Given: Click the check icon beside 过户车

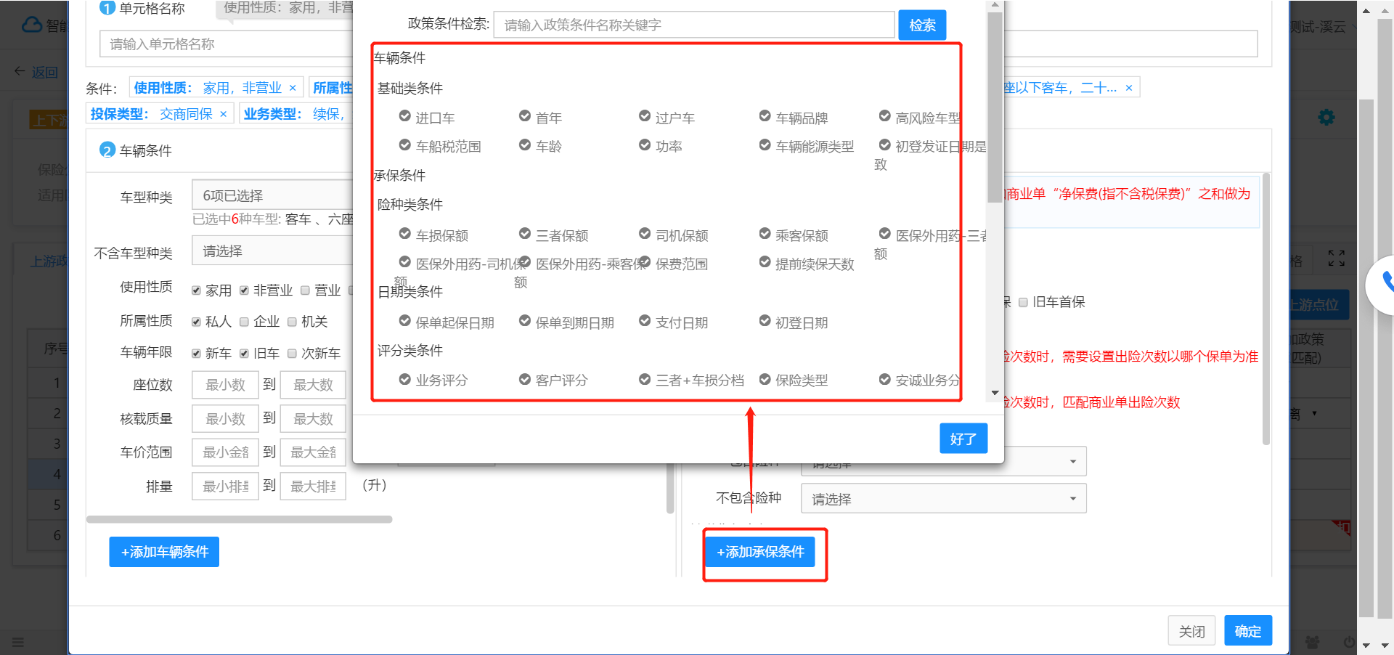Looking at the screenshot, I should [x=645, y=116].
